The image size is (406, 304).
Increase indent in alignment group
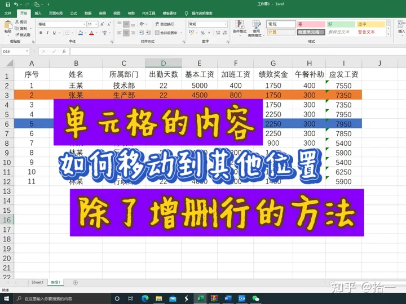148,33
